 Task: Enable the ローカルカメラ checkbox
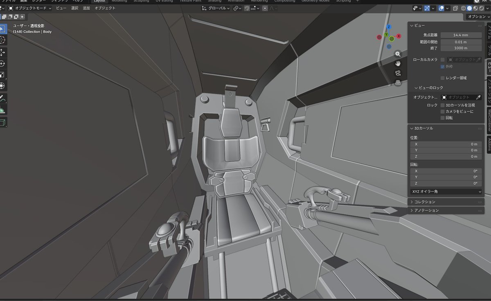click(443, 60)
